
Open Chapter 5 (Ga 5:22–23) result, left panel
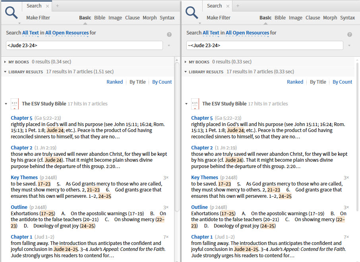coord(21,118)
